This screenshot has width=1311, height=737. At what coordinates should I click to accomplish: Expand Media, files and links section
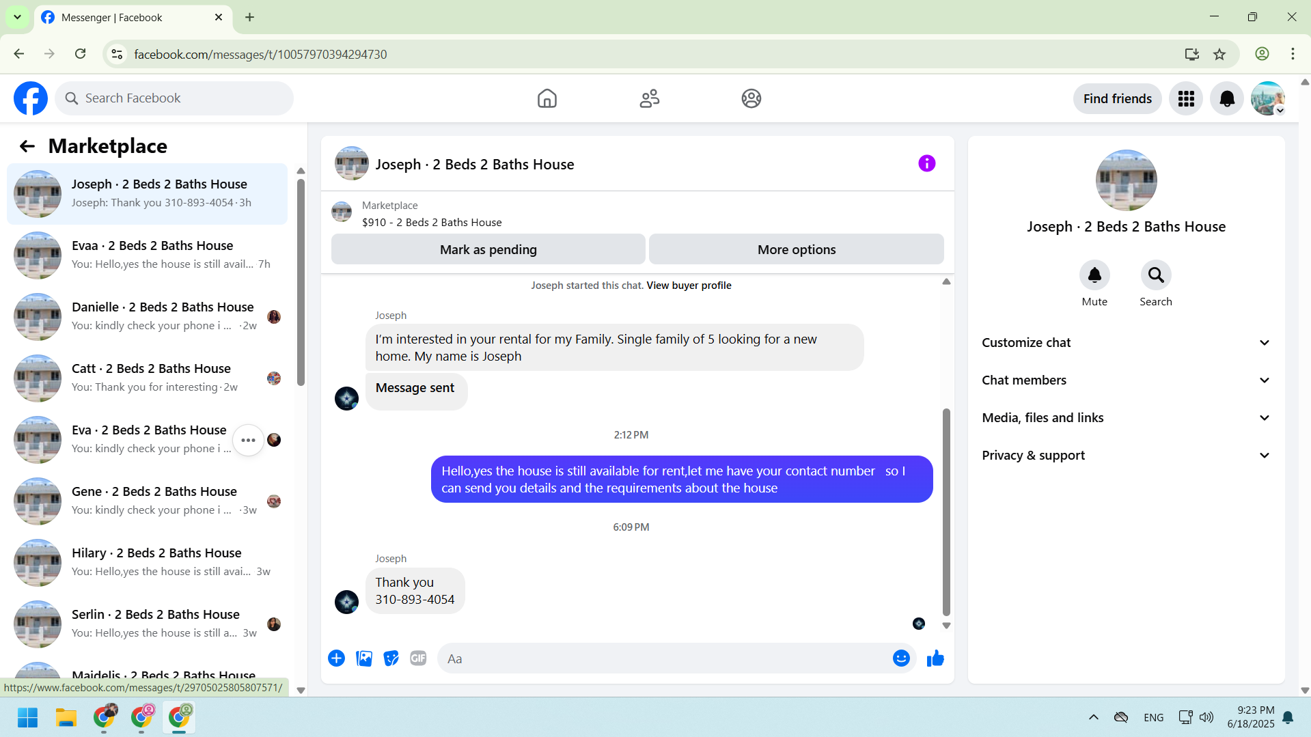point(1126,418)
